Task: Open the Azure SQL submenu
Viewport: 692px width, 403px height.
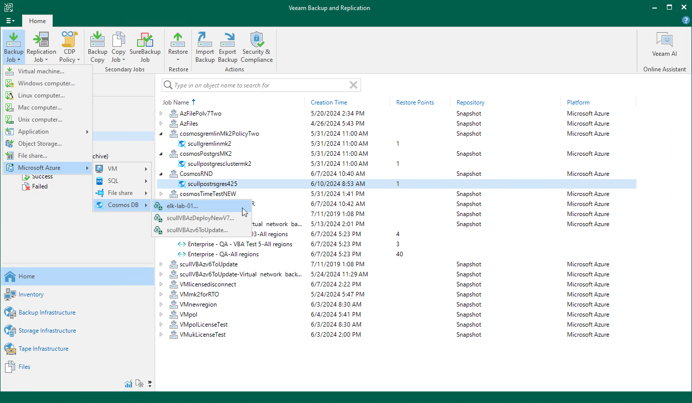Action: (122, 181)
